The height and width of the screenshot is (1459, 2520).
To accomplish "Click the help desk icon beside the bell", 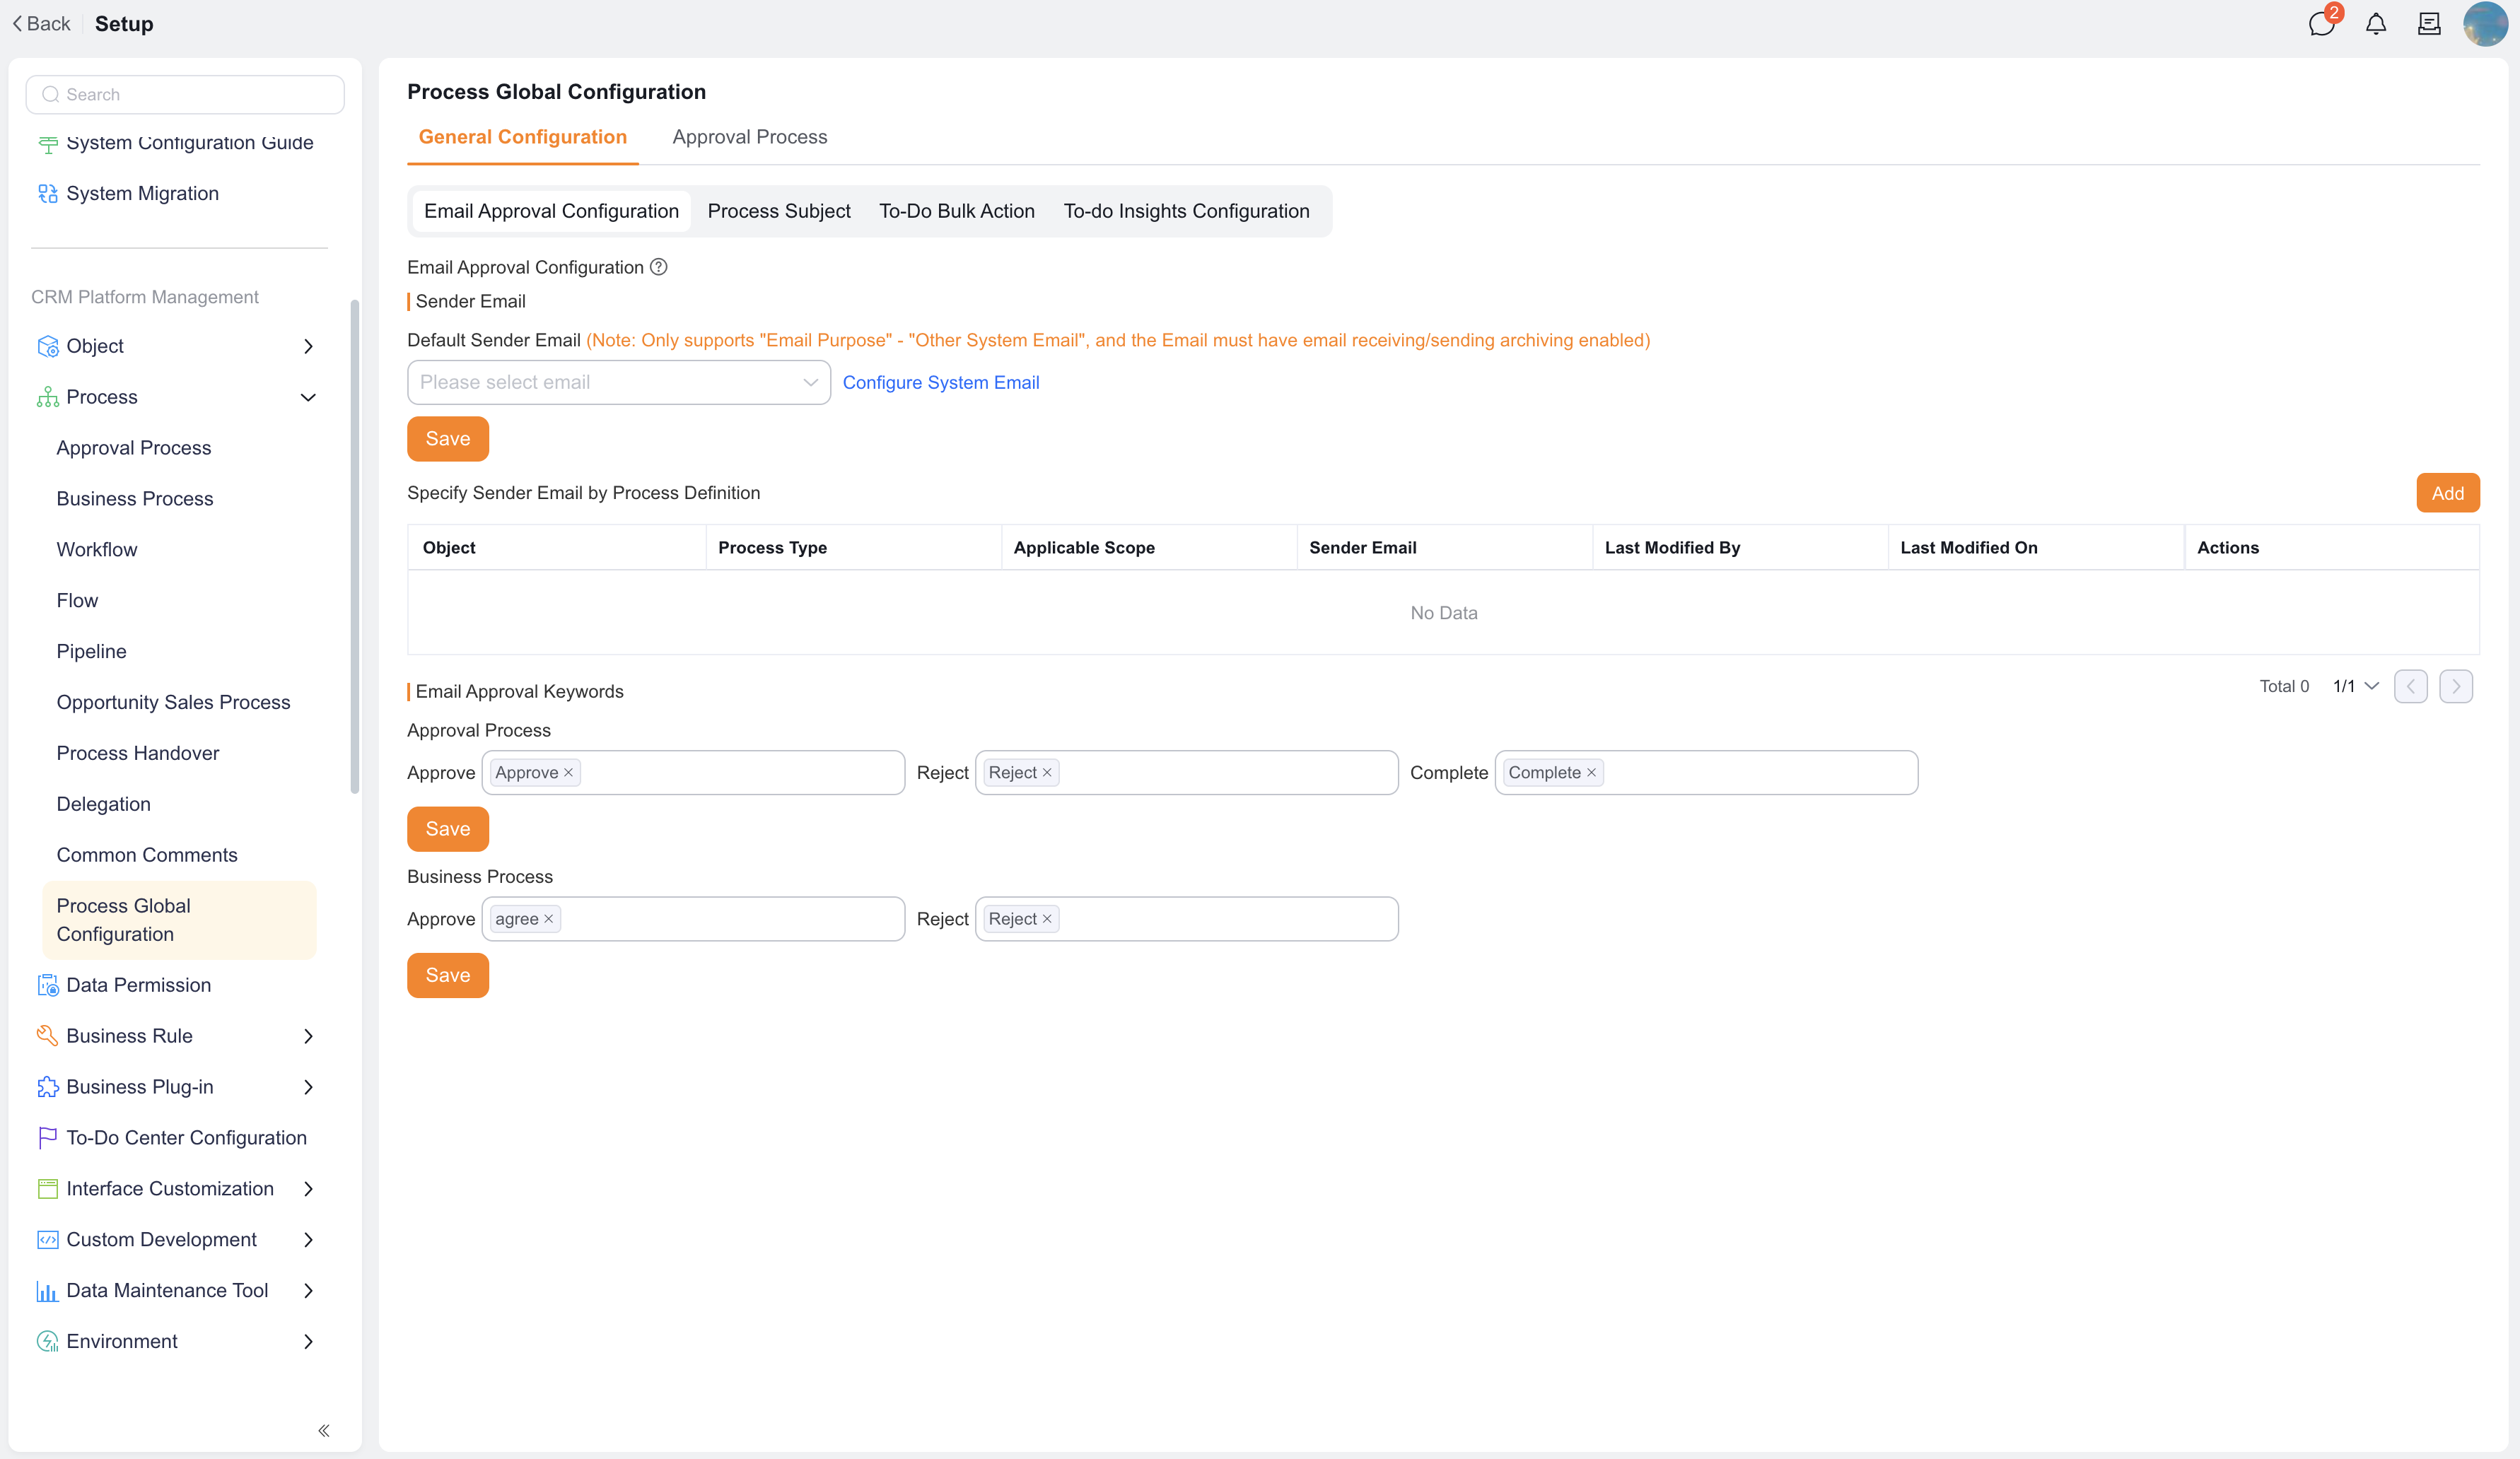I will tap(2429, 24).
